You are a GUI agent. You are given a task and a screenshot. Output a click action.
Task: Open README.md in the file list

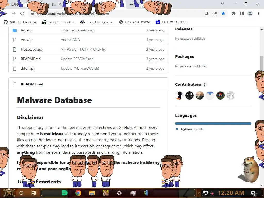point(31,59)
